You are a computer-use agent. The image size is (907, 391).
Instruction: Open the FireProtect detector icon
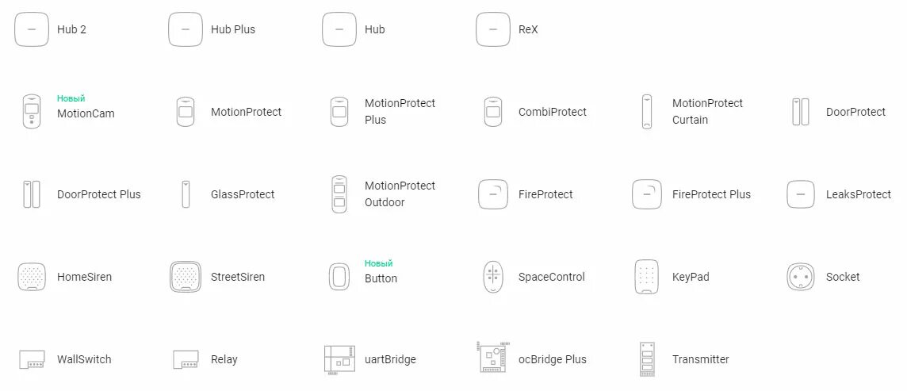click(x=493, y=194)
